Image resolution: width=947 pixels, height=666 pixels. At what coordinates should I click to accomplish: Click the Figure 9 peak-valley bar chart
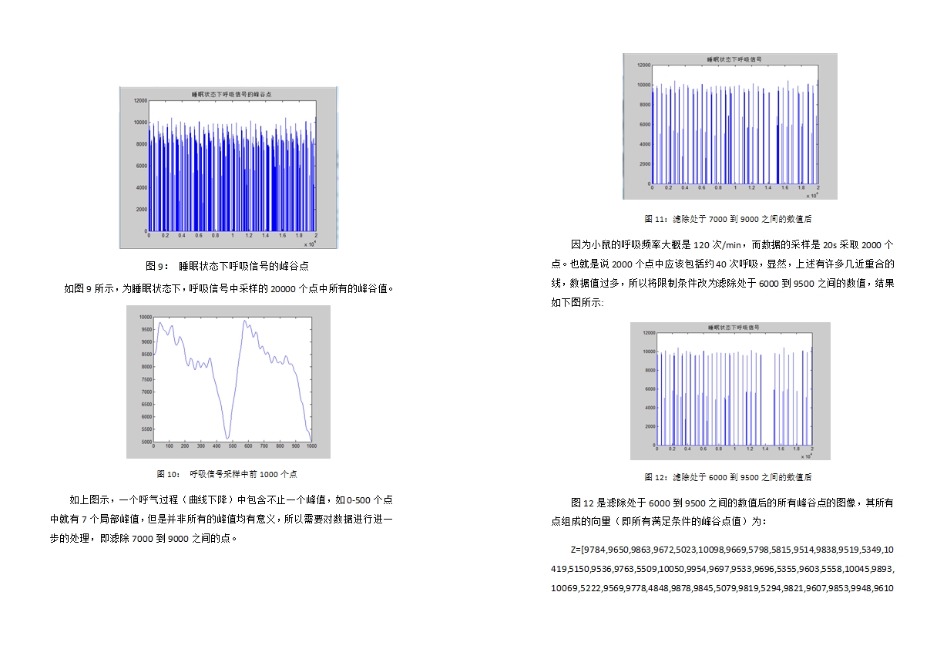[228, 167]
